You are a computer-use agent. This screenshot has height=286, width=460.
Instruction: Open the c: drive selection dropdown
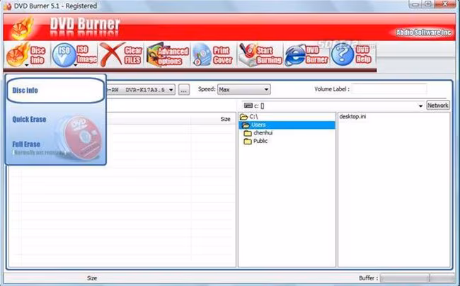(420, 105)
